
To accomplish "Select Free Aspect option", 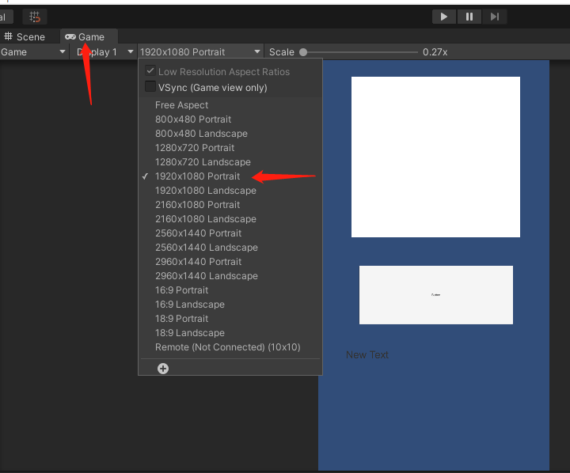I will [230, 105].
